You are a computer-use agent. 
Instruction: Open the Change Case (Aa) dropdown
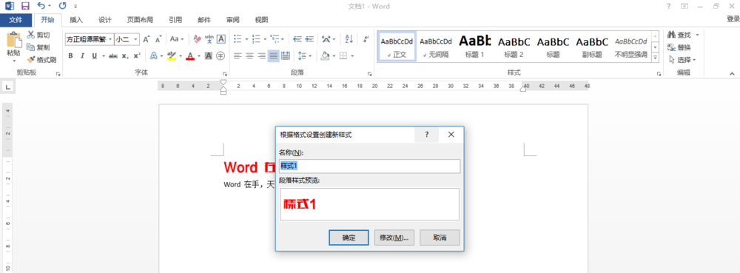point(177,39)
